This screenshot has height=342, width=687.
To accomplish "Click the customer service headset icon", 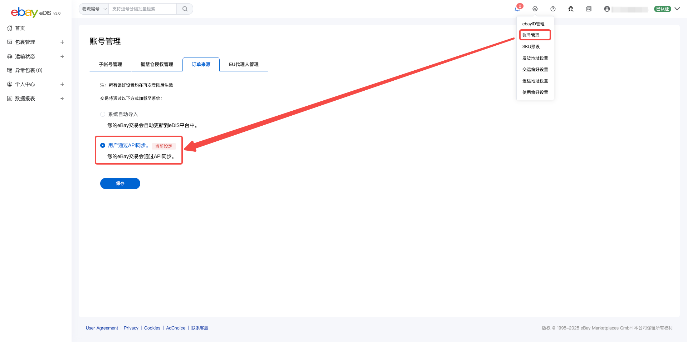I will tap(571, 9).
